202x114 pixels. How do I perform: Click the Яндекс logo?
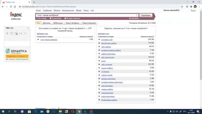point(16,15)
